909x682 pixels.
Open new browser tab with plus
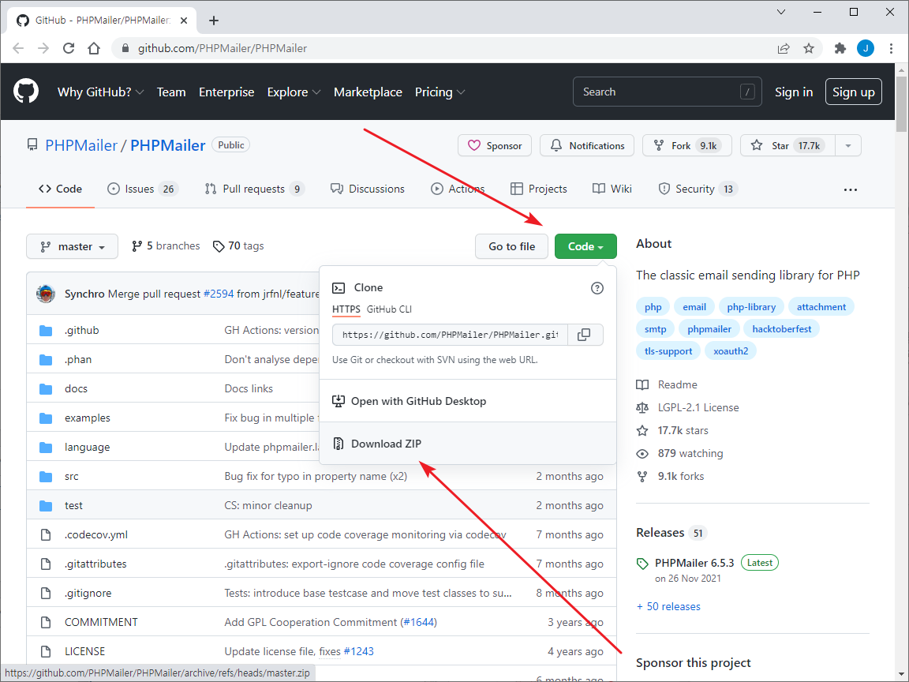click(214, 21)
